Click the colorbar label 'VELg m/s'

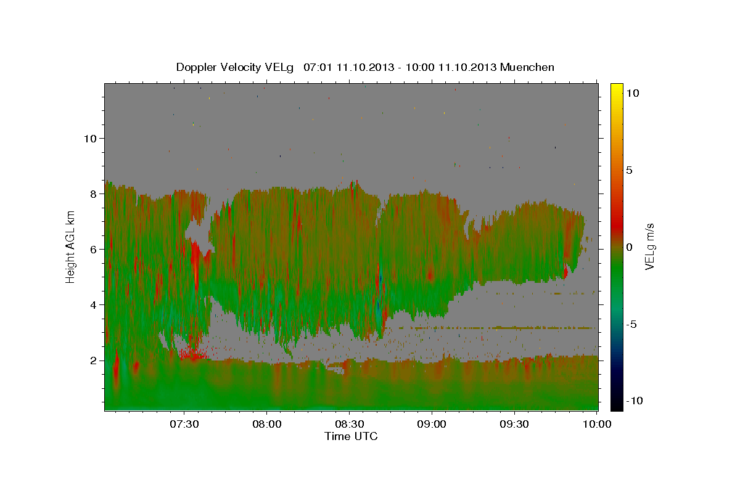click(x=649, y=246)
